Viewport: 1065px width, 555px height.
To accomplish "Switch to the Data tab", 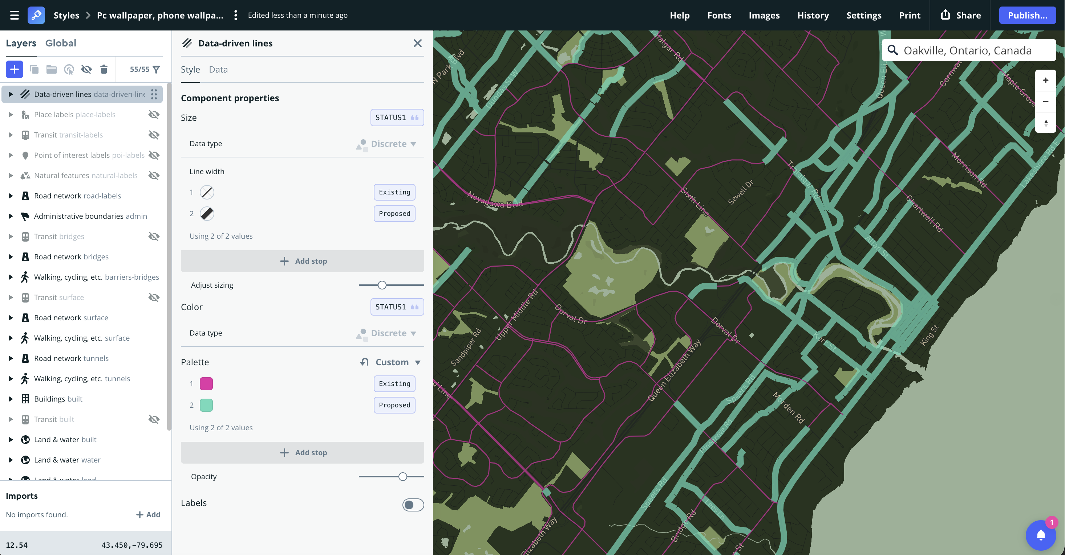I will [x=218, y=69].
